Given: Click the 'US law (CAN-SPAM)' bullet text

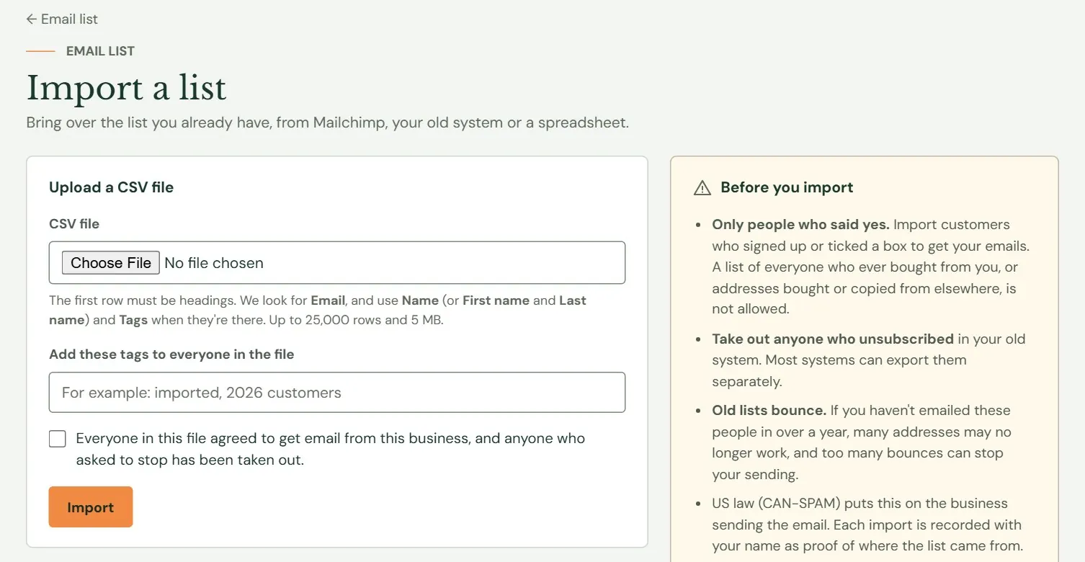Looking at the screenshot, I should point(867,525).
